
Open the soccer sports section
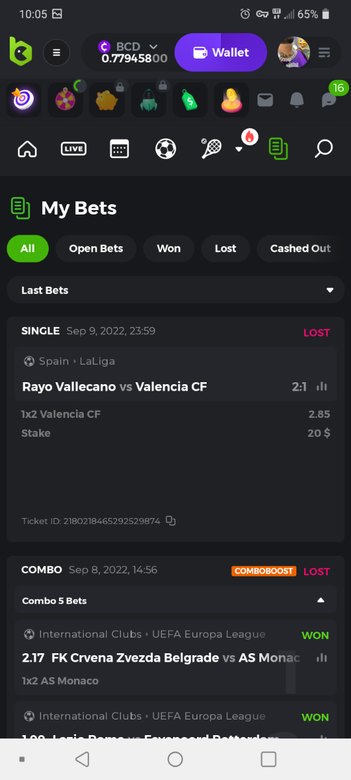tap(166, 149)
